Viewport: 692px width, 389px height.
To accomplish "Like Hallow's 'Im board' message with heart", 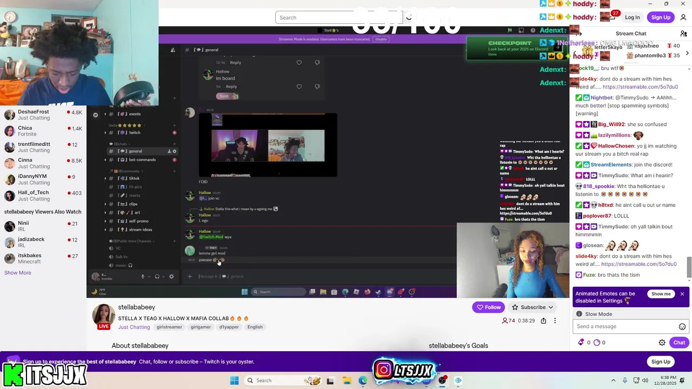I will tap(299, 86).
